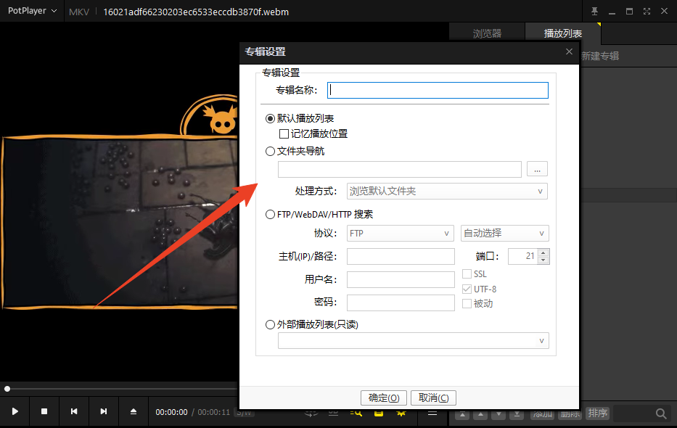Switch to the 浏览器 tab
The image size is (677, 428).
coord(487,33)
